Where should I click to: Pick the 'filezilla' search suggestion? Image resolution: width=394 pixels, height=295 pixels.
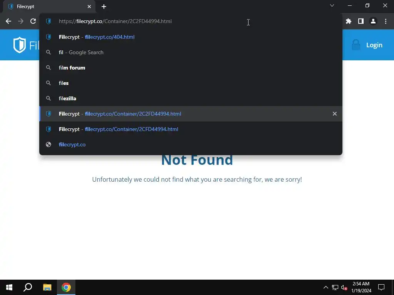tap(191, 98)
